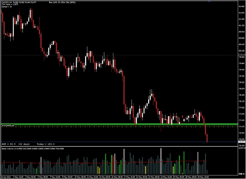Click the CADJPY,H4 symbol header text
This screenshot has height=179, width=246.
[x=19, y=2]
